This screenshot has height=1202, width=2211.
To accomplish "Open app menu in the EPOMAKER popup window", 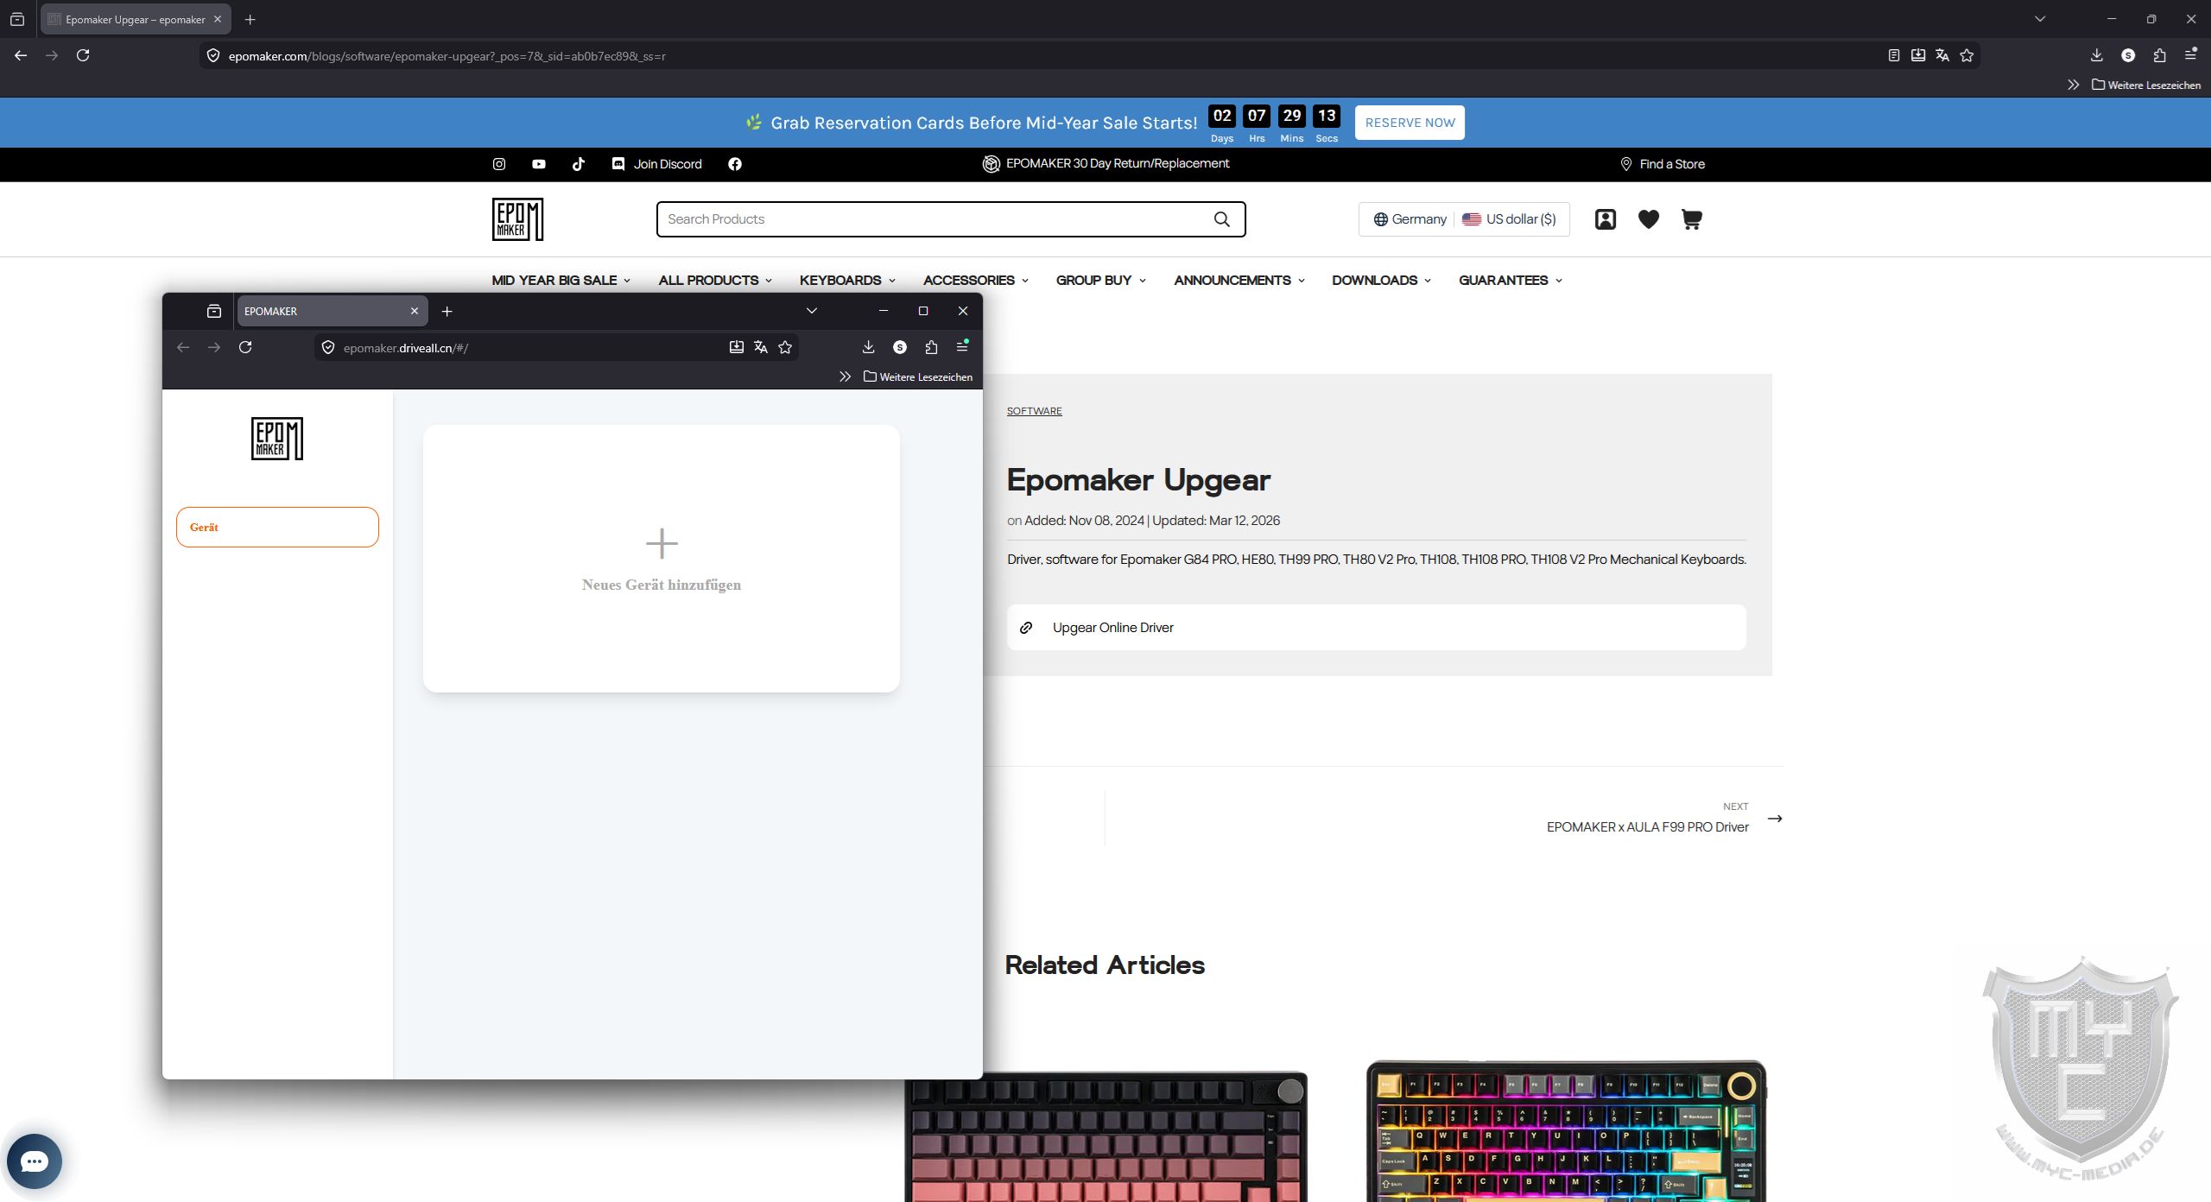I will pyautogui.click(x=962, y=347).
